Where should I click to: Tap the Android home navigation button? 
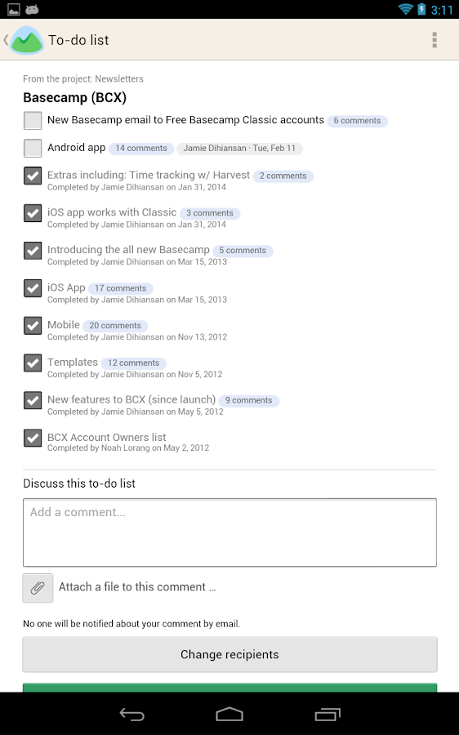point(229,715)
